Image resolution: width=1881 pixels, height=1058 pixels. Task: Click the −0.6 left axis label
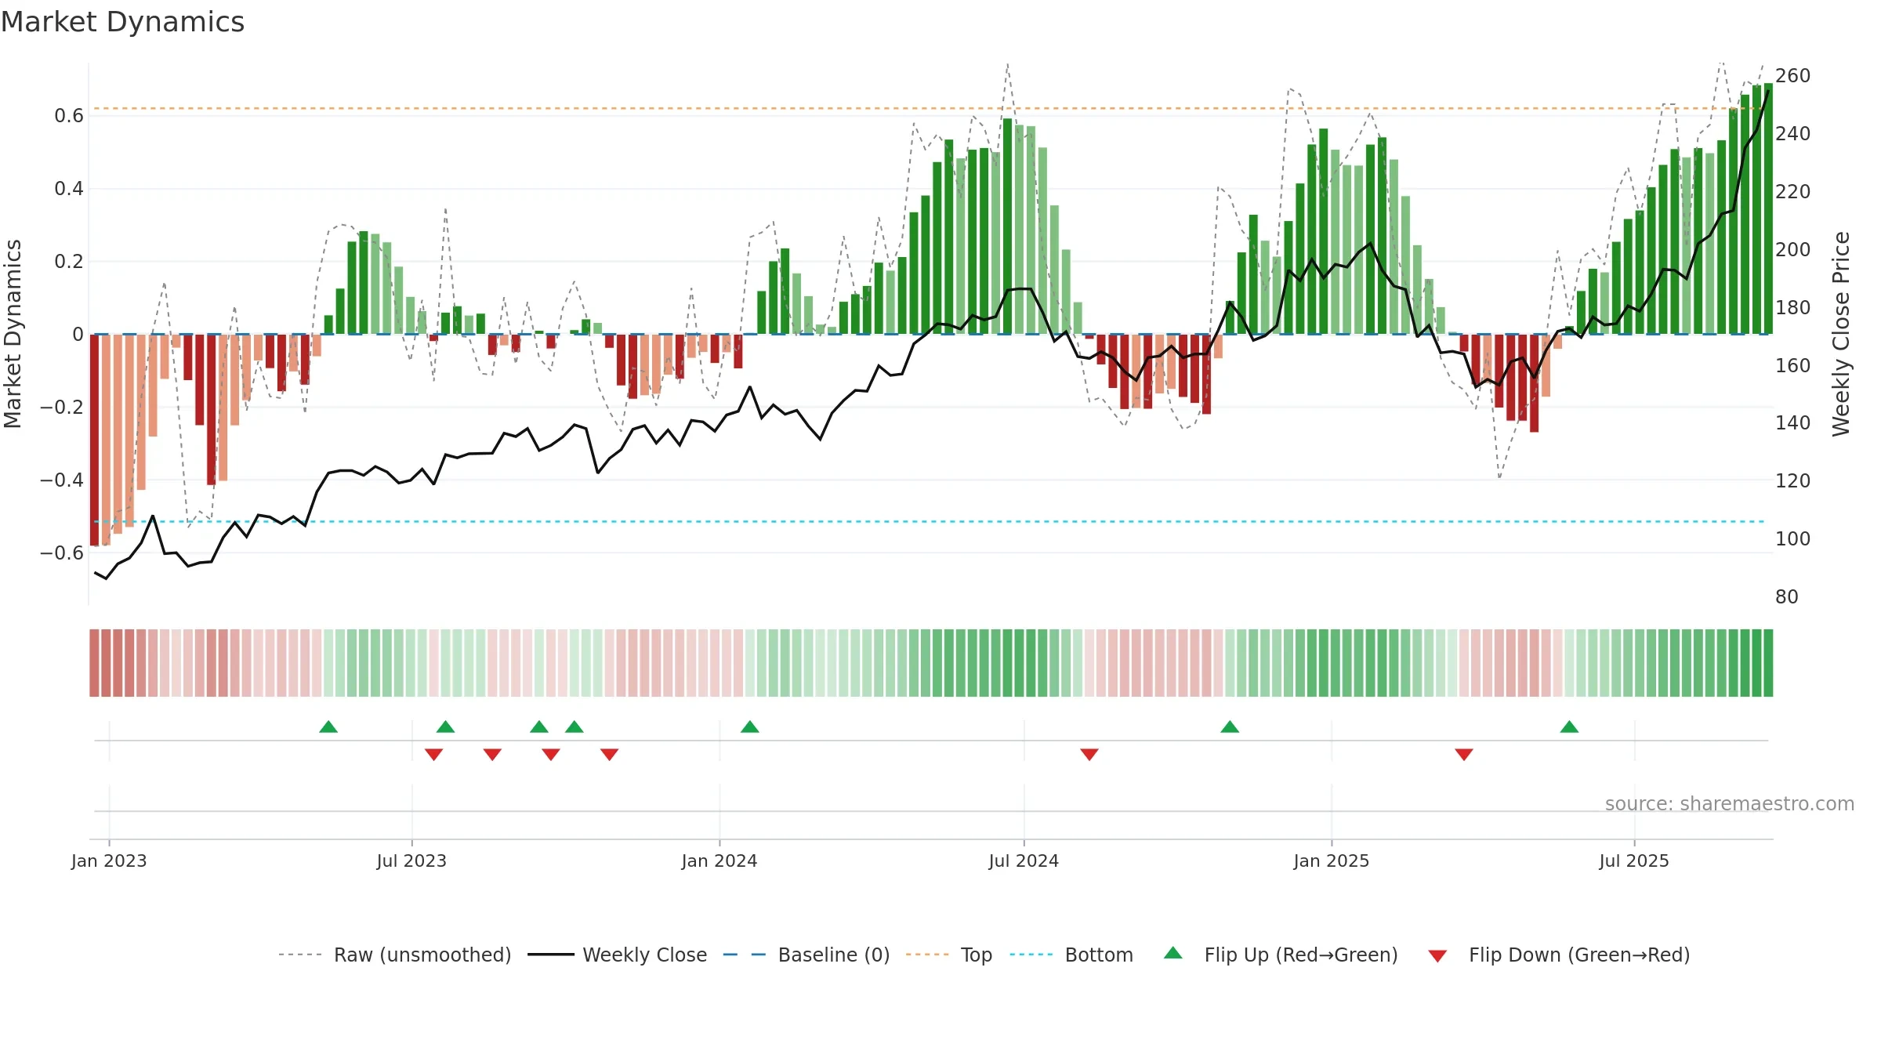pyautogui.click(x=62, y=553)
